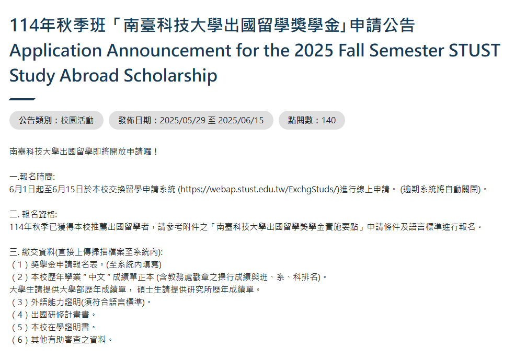
Task: Click the intro sentence 南臺科技大學出國留學即將開放申請囉
Action: click(84, 152)
